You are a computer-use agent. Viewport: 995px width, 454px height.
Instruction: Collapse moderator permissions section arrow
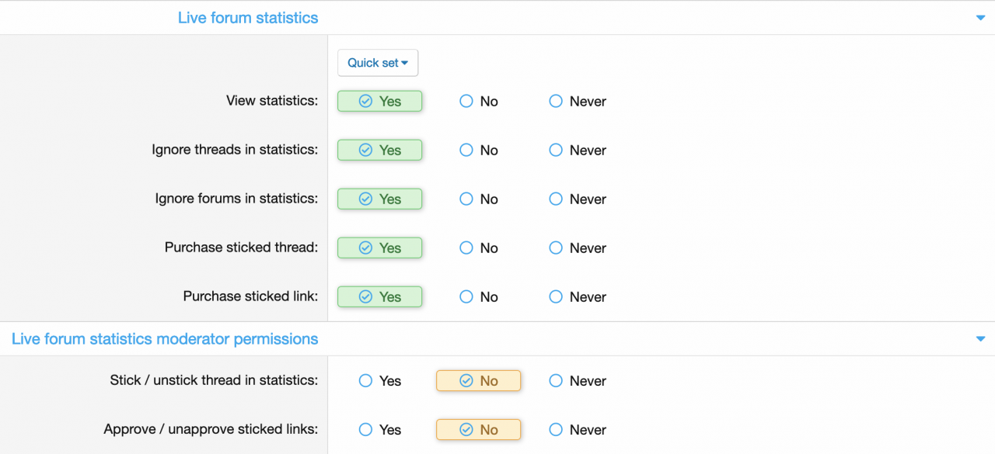[x=980, y=339]
